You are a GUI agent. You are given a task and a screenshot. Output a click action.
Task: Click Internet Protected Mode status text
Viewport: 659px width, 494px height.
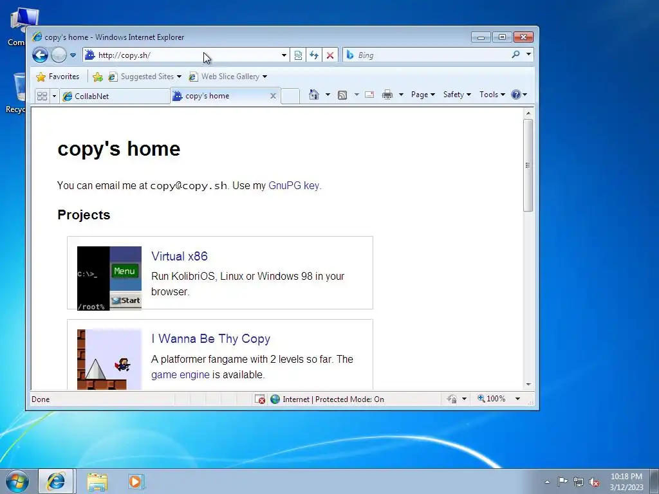pyautogui.click(x=333, y=399)
